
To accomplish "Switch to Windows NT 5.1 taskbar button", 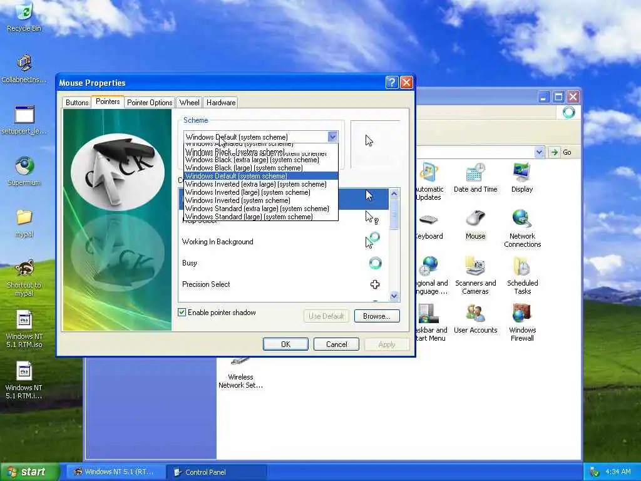I will tap(115, 472).
